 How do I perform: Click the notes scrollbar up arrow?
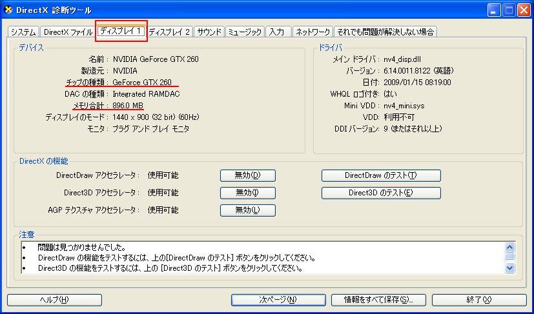pyautogui.click(x=509, y=248)
